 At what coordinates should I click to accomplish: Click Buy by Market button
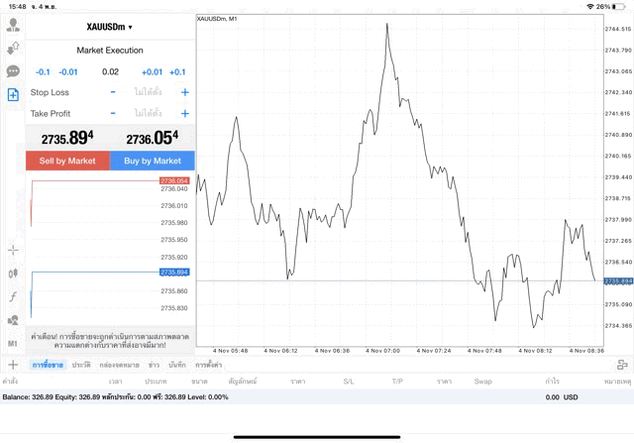(x=153, y=161)
